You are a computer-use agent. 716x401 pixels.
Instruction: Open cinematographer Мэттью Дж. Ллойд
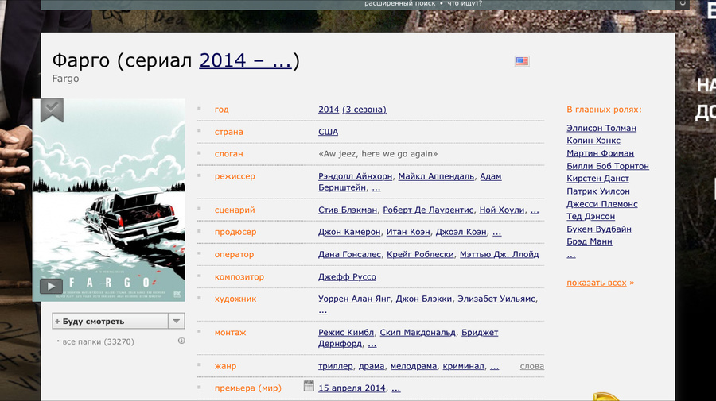(499, 254)
